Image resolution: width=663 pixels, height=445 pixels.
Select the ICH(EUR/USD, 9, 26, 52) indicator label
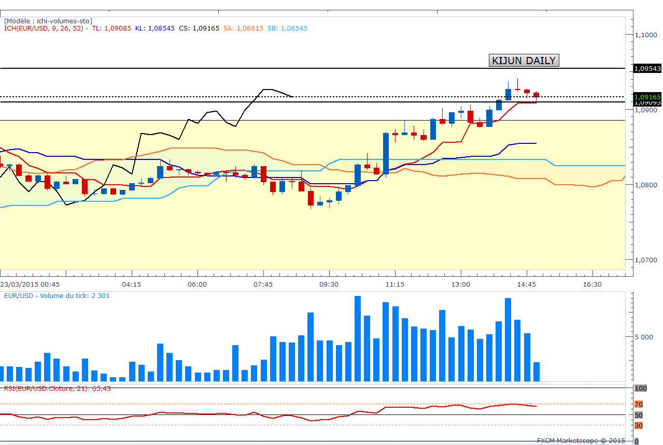pyautogui.click(x=45, y=28)
